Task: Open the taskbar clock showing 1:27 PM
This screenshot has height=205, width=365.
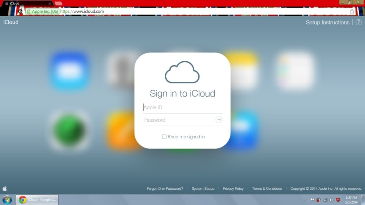Action: pyautogui.click(x=351, y=200)
